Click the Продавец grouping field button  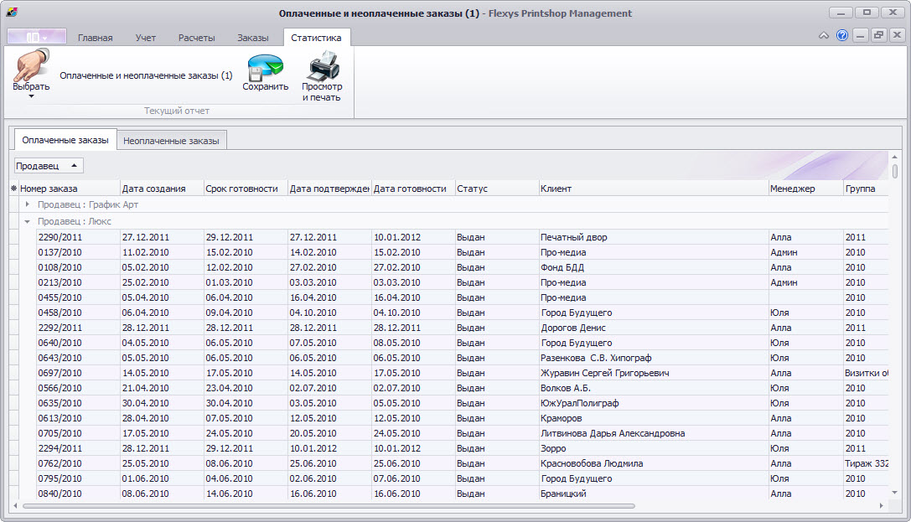coord(49,166)
